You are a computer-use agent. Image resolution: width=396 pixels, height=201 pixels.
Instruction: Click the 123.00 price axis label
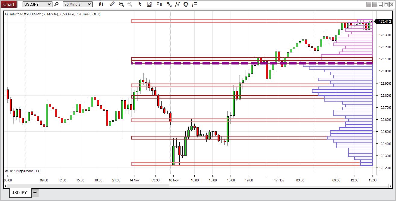pyautogui.click(x=385, y=71)
